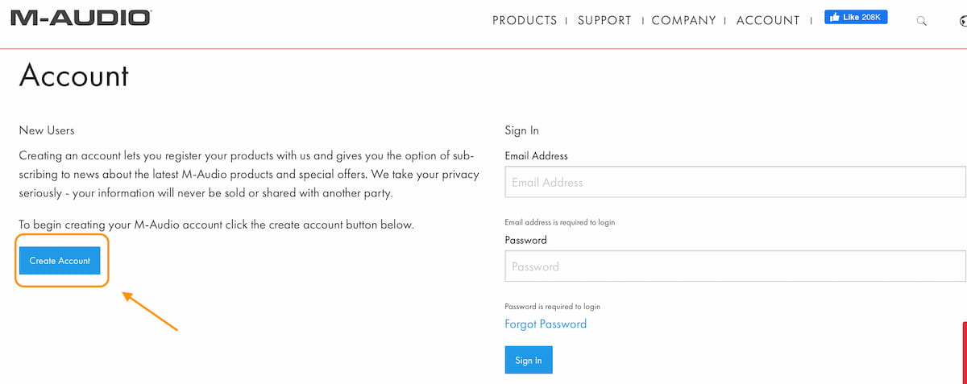967x384 pixels.
Task: Click the Create Account button
Action: click(x=60, y=261)
